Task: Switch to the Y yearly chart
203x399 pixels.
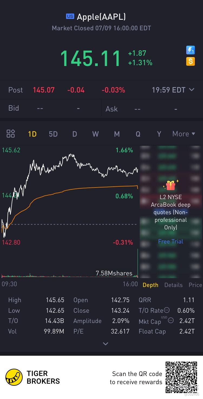Action: [159, 134]
